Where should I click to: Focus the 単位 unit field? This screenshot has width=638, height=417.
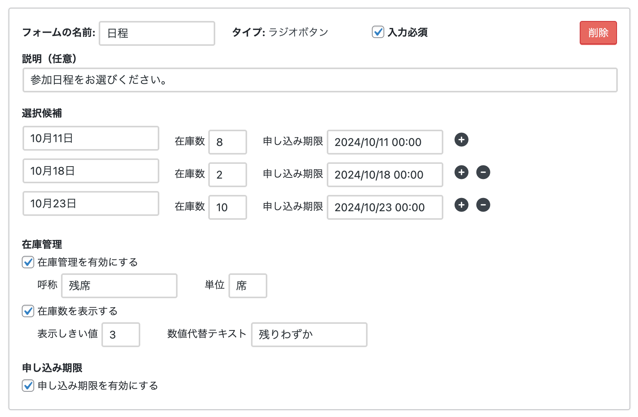point(248,286)
